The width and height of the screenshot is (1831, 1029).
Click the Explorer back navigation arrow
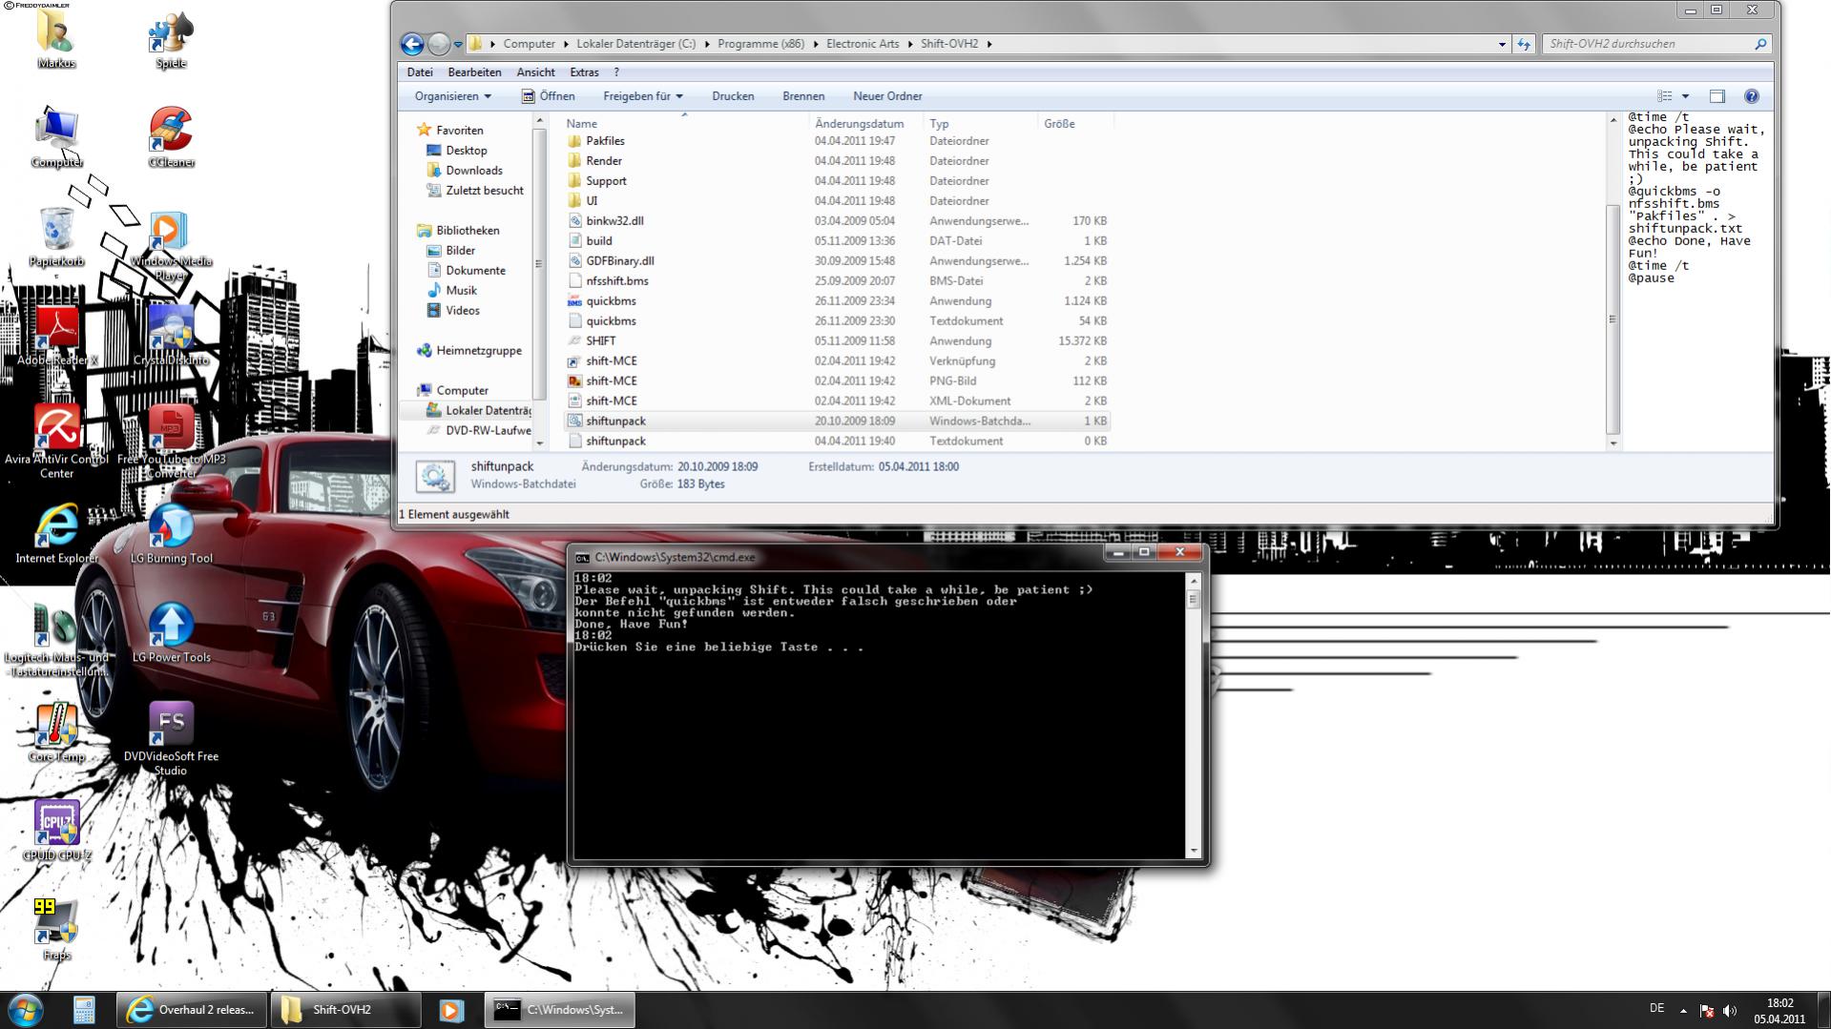coord(412,44)
